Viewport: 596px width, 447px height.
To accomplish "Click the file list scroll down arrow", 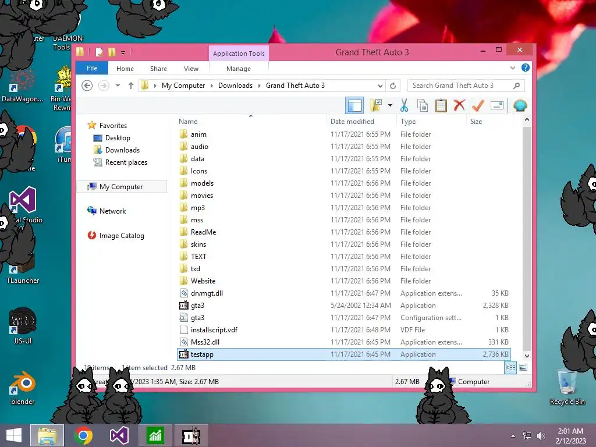I will (527, 356).
